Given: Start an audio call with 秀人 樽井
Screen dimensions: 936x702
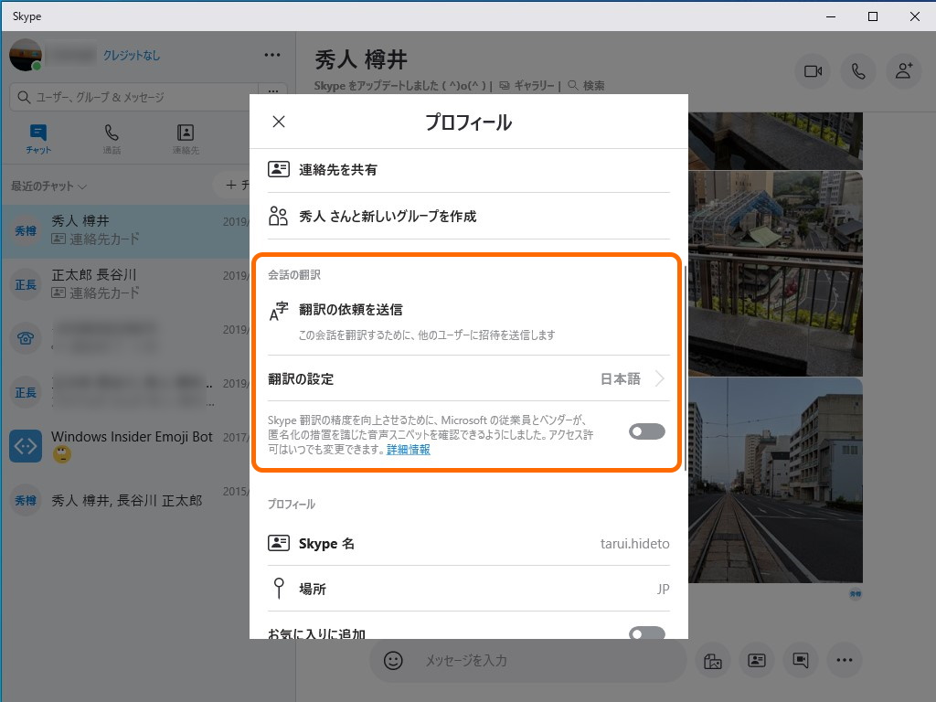Looking at the screenshot, I should click(857, 71).
